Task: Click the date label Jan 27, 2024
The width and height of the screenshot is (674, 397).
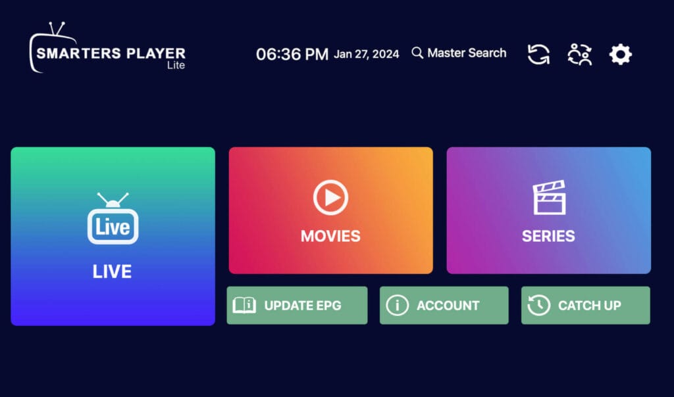Action: [x=367, y=54]
